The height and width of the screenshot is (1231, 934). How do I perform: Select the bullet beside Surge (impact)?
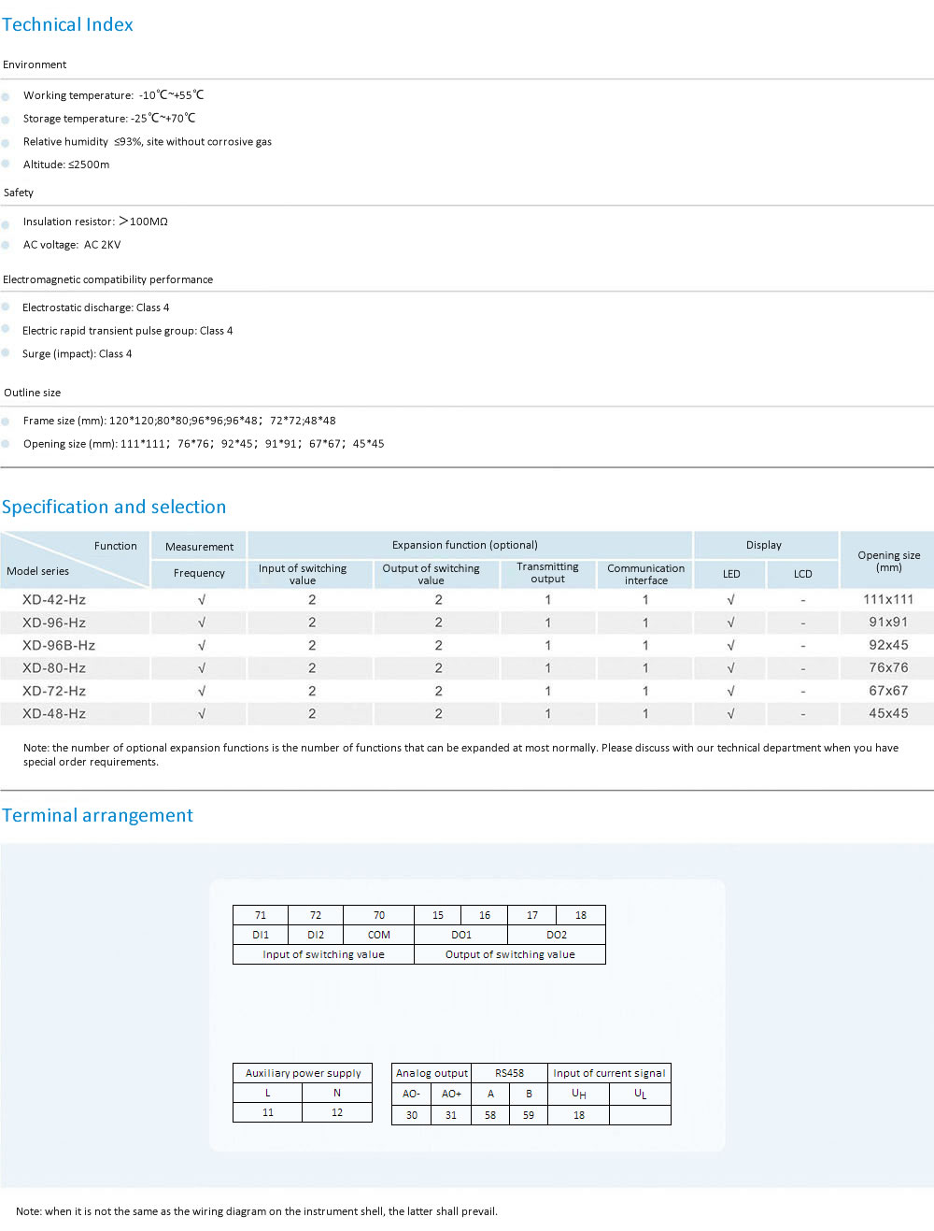[6, 354]
